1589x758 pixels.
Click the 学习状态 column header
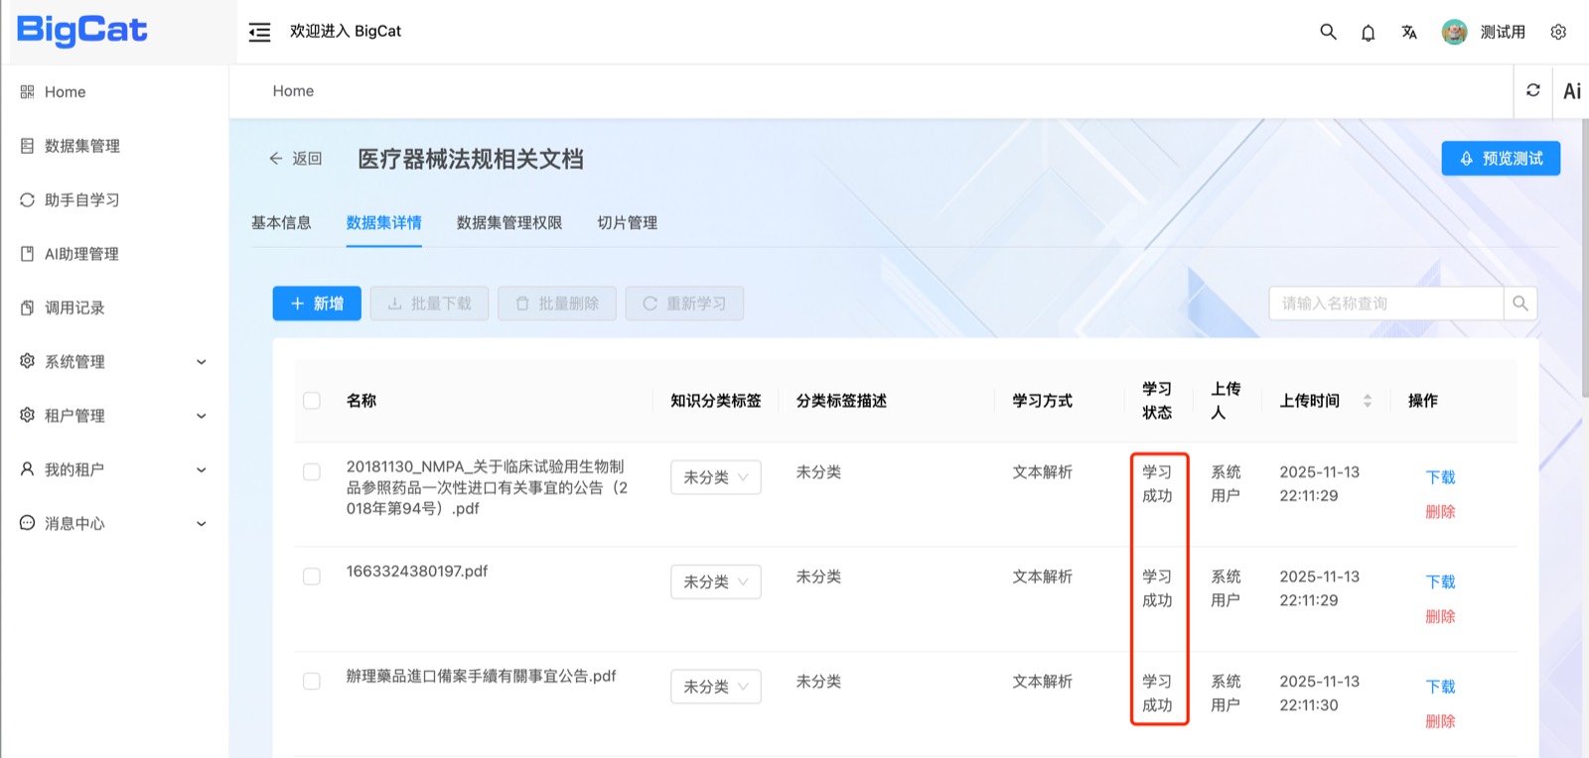(1157, 401)
